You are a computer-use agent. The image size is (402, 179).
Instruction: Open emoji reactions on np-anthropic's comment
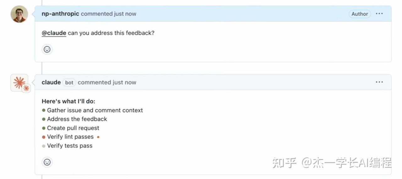coord(47,49)
